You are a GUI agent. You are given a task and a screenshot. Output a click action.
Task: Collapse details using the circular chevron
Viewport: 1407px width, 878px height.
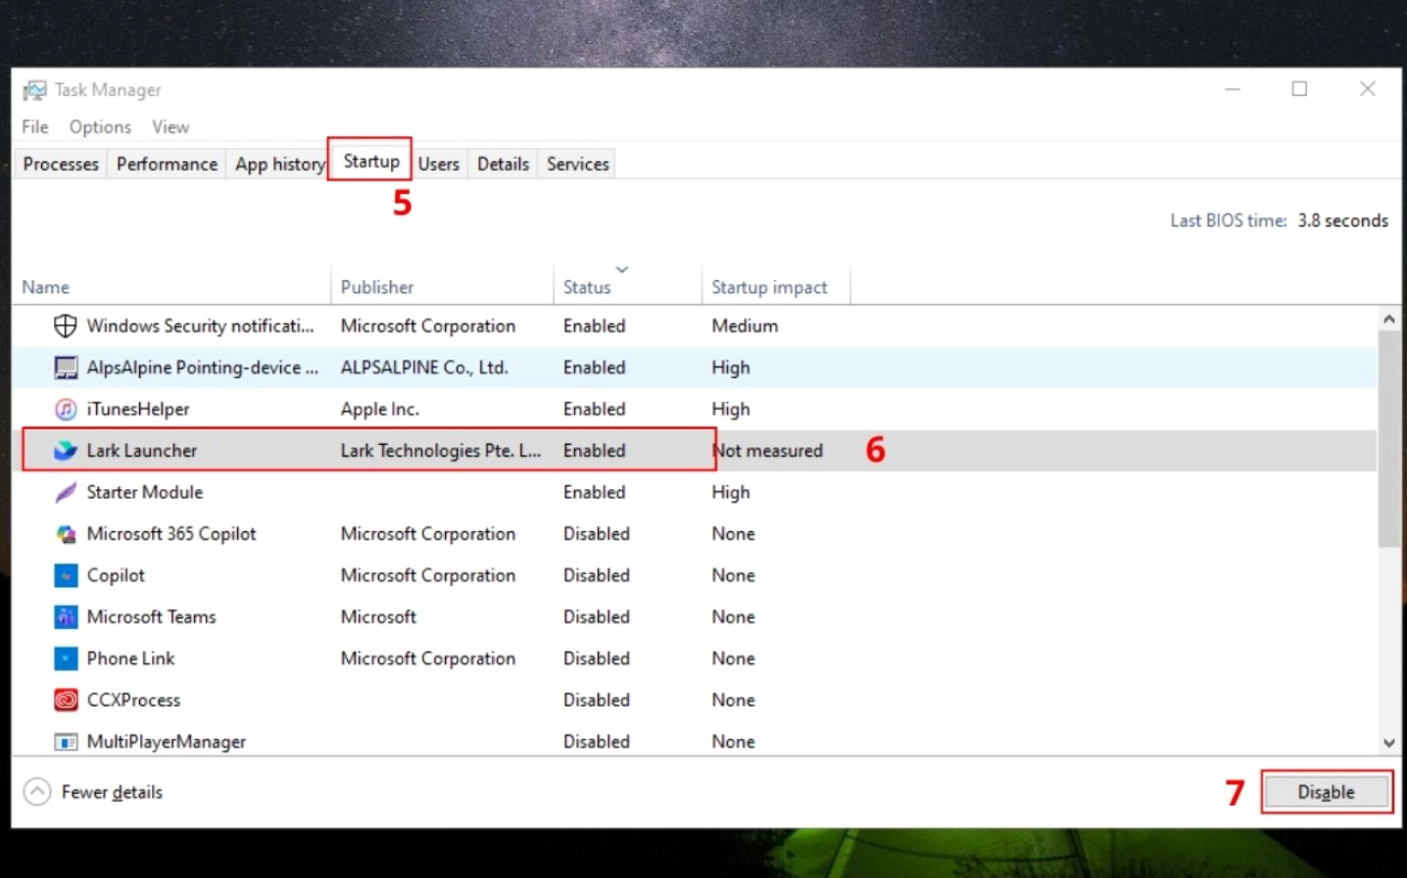coord(36,791)
